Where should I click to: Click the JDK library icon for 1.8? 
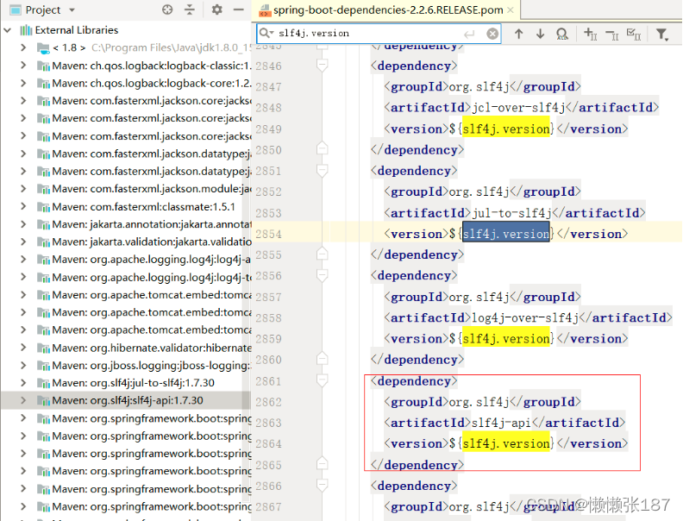tap(43, 48)
